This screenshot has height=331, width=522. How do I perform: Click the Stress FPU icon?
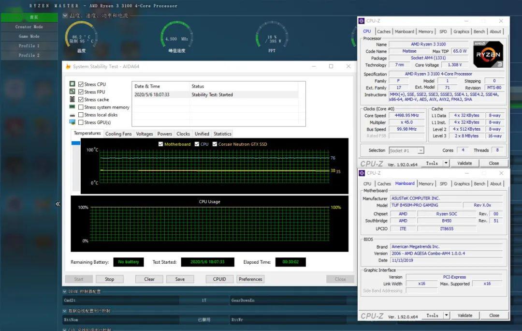point(72,91)
